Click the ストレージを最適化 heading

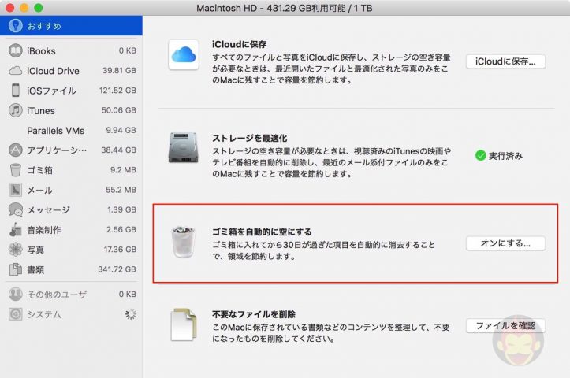(250, 138)
